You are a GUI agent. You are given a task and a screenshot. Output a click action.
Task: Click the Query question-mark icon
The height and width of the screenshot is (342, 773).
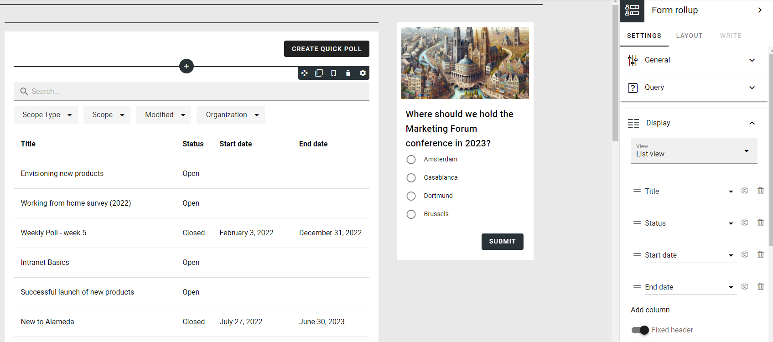point(633,88)
